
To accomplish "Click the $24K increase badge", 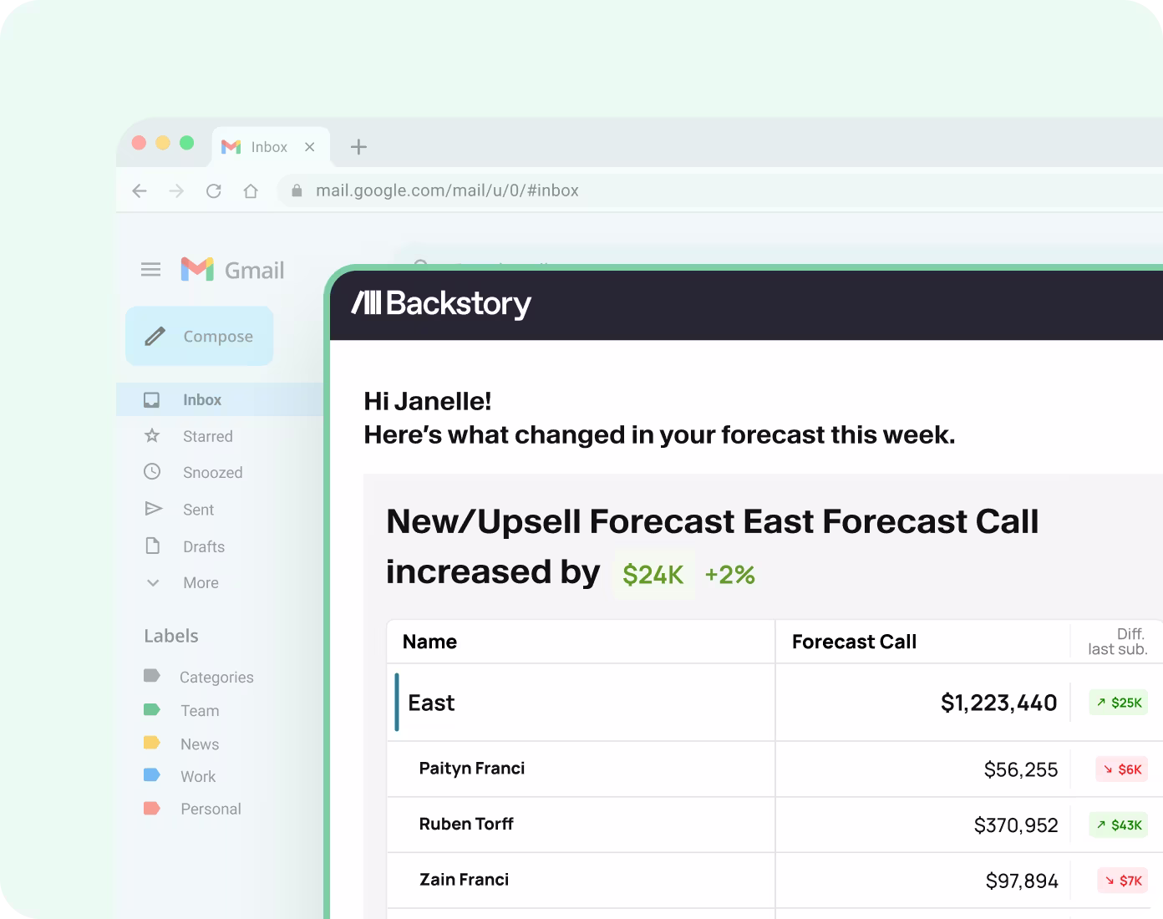I will 653,575.
